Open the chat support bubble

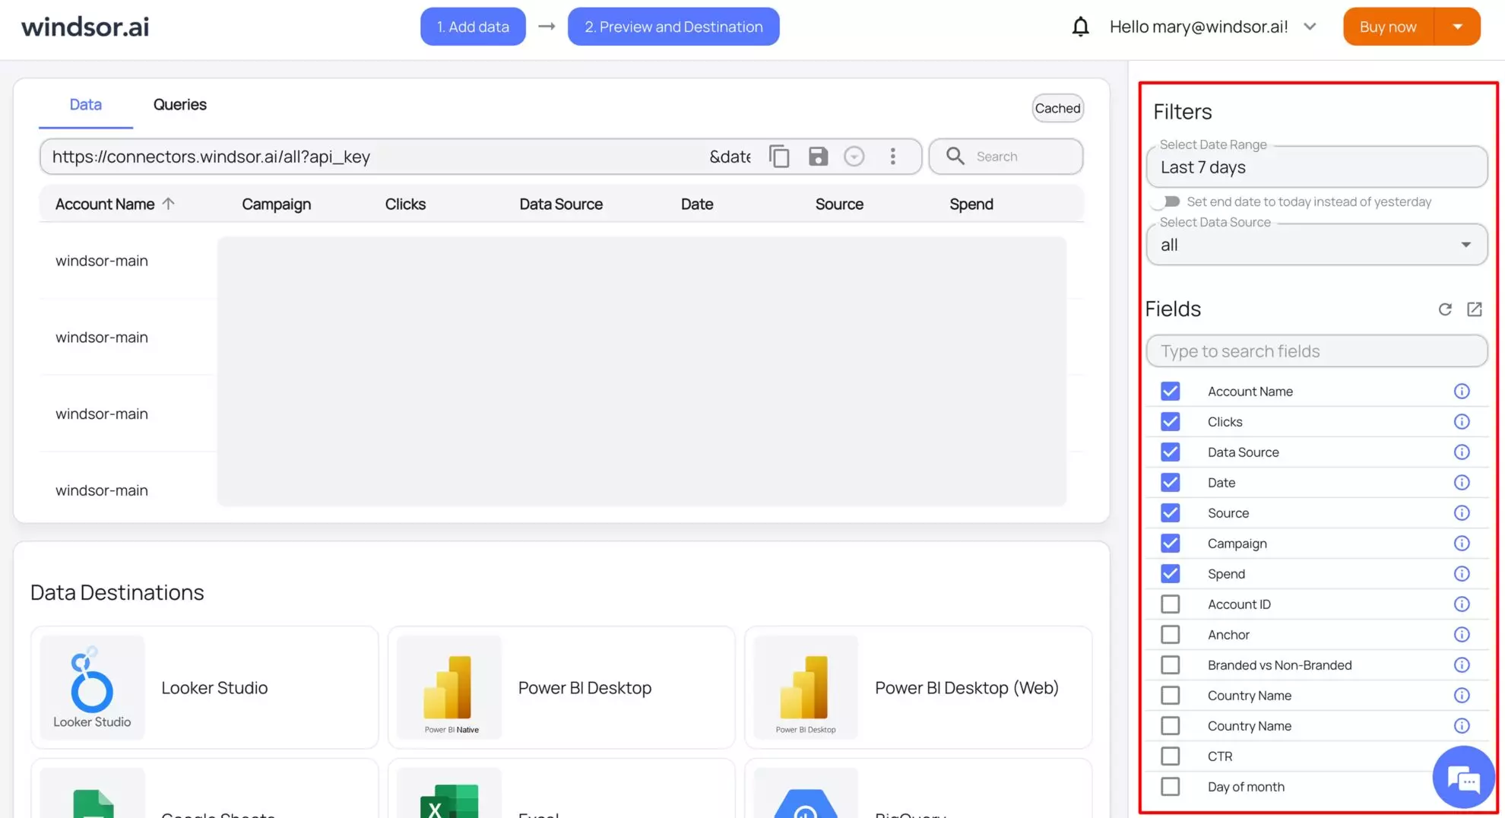click(1463, 778)
